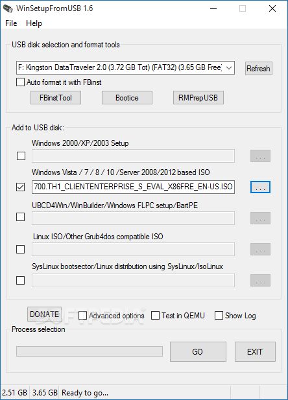
Task: Enable the UBCD4Win/WinBuilder/BartPE checkbox
Action: [20, 217]
